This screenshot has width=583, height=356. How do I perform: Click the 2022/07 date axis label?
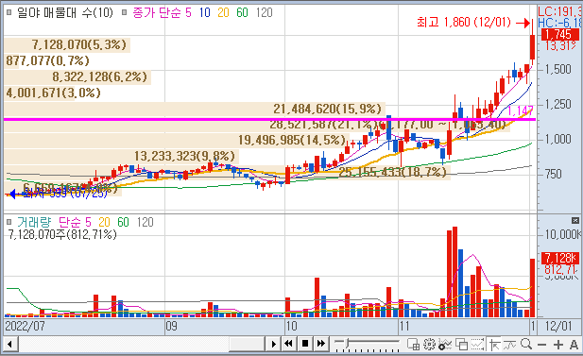[25, 327]
